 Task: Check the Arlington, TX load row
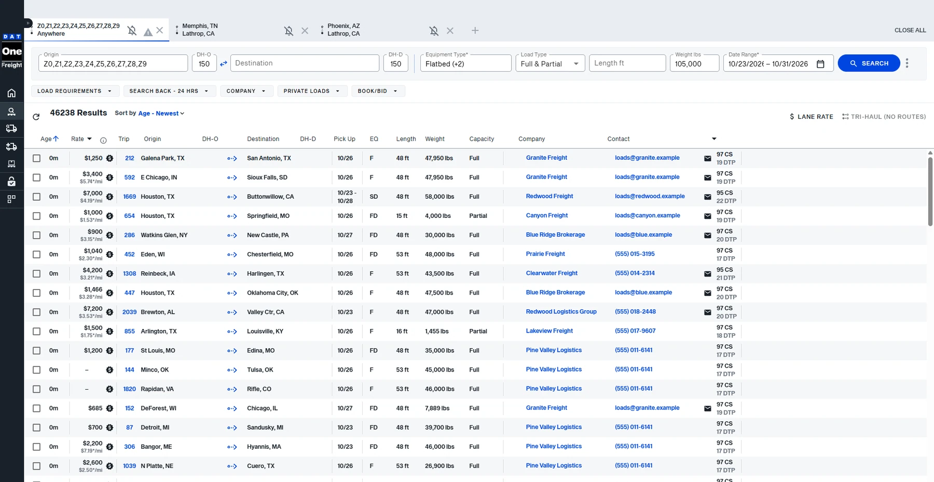tap(36, 331)
